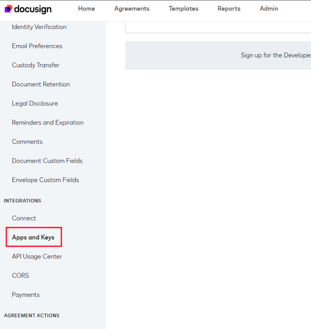Open the Comments settings
This screenshot has height=329, width=311.
pos(27,142)
